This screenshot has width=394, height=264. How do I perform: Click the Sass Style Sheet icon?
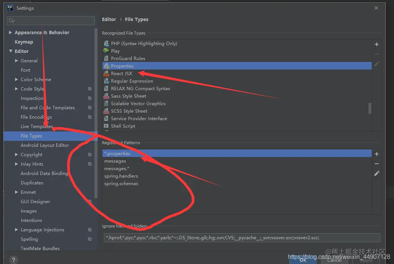click(x=106, y=96)
